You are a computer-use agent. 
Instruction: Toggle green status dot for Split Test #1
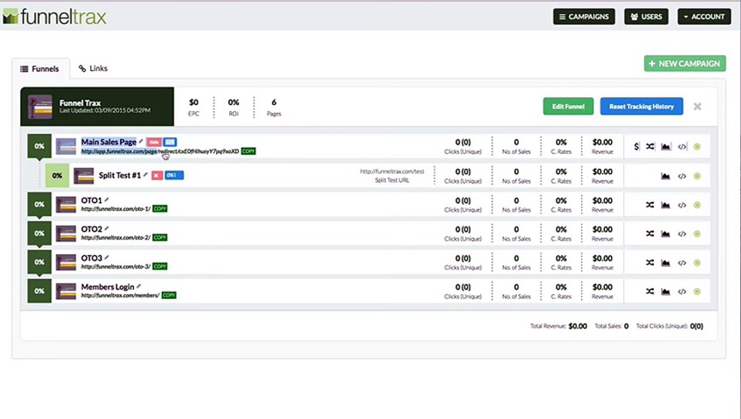point(697,176)
